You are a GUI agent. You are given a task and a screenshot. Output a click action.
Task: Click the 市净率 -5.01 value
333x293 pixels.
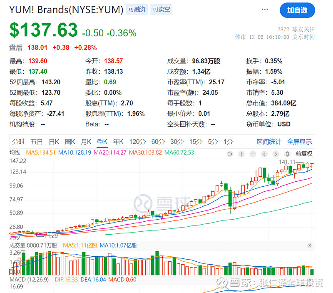[278, 82]
